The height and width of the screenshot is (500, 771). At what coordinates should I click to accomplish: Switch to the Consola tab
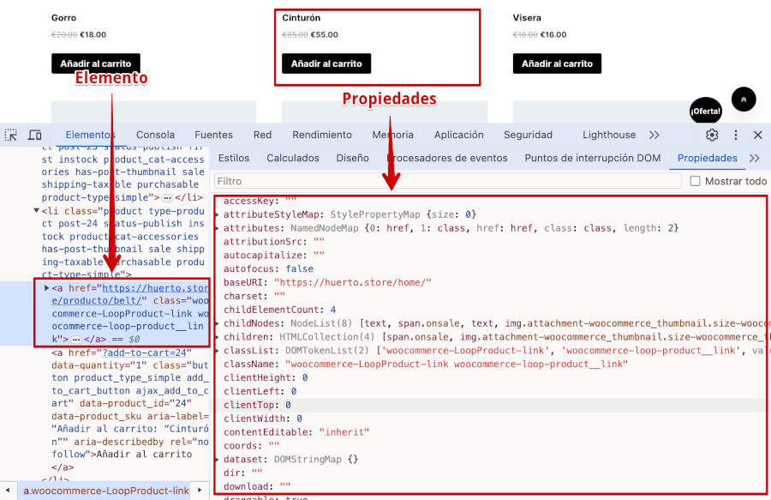click(155, 135)
